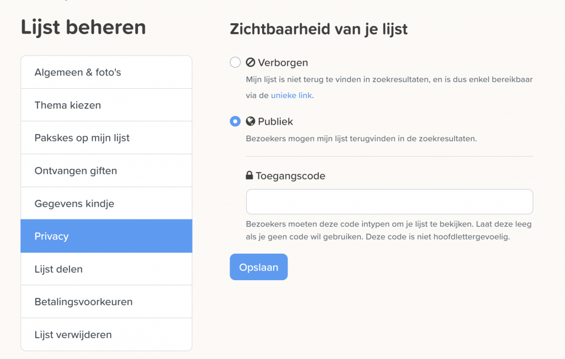Click the padlock icon beside Toegangscode
This screenshot has width=565, height=359.
249,175
